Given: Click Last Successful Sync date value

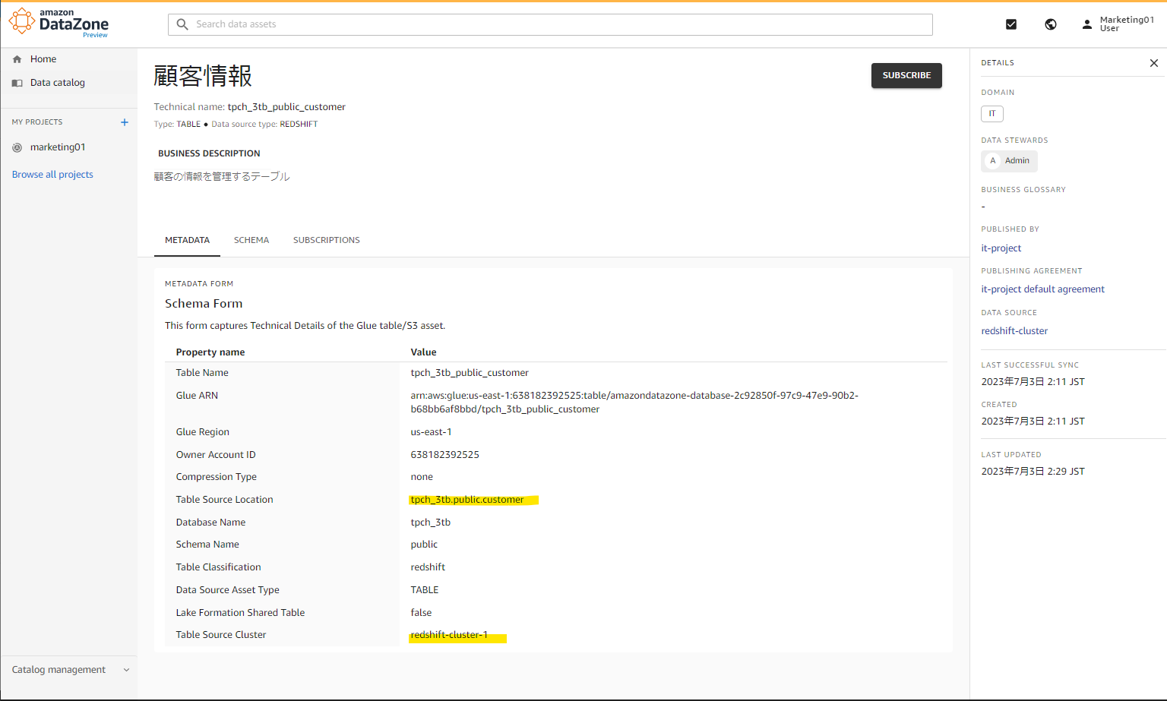Looking at the screenshot, I should tap(1033, 382).
